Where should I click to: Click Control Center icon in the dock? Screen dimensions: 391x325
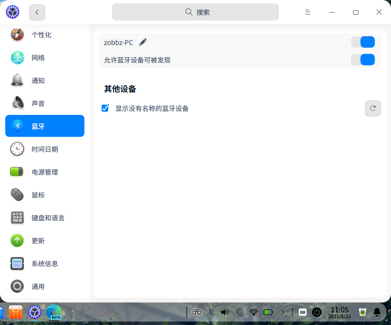tap(35, 312)
